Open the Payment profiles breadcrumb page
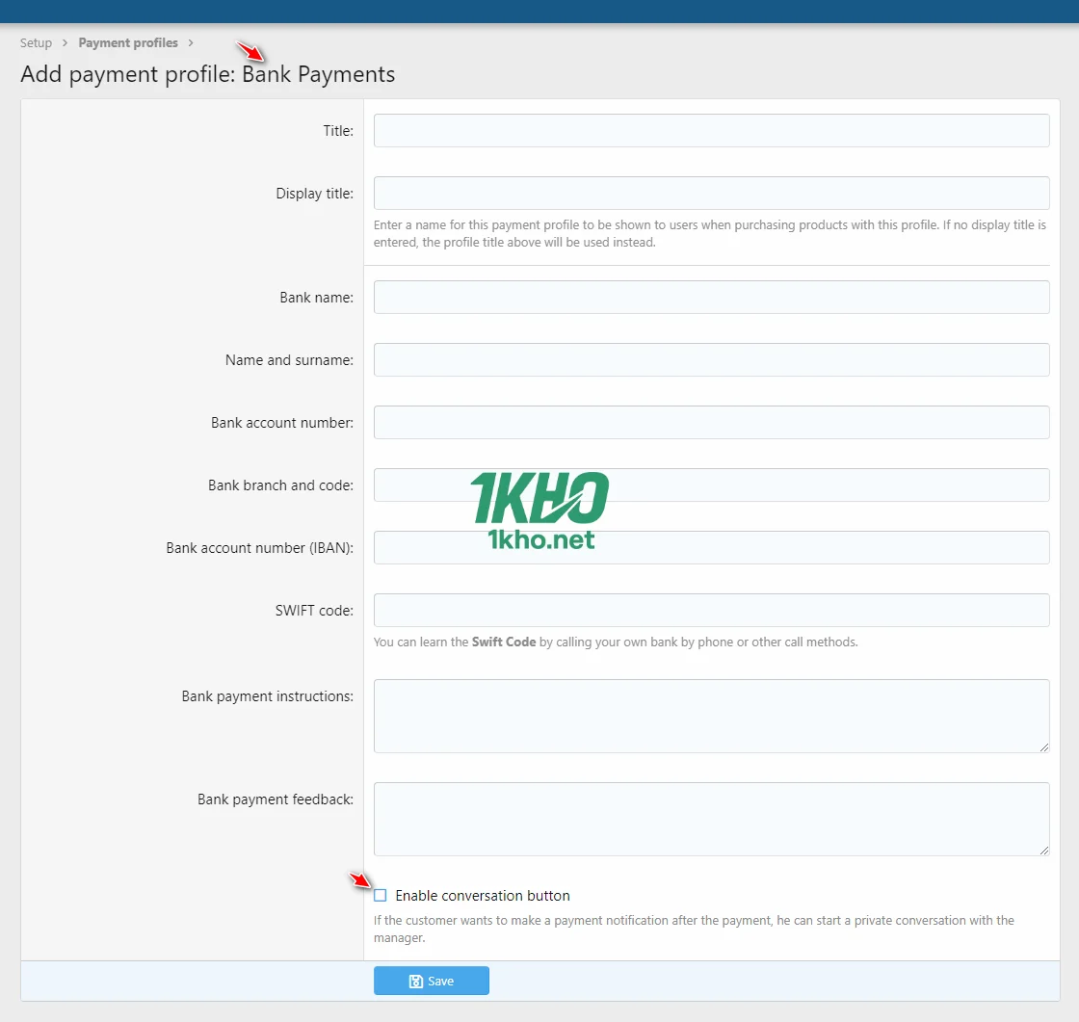1079x1022 pixels. (x=128, y=42)
